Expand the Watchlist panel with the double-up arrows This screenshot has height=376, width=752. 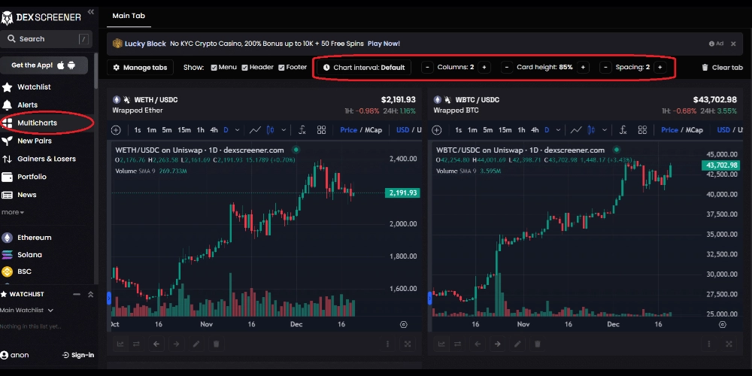pyautogui.click(x=91, y=294)
